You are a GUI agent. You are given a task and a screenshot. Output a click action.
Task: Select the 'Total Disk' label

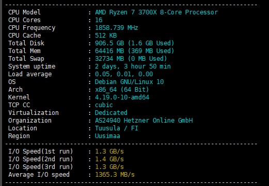tap(26, 43)
